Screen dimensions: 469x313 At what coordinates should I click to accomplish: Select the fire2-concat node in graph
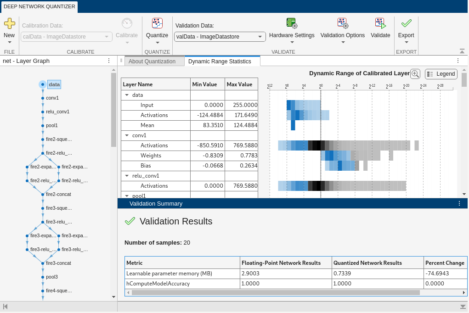click(43, 194)
